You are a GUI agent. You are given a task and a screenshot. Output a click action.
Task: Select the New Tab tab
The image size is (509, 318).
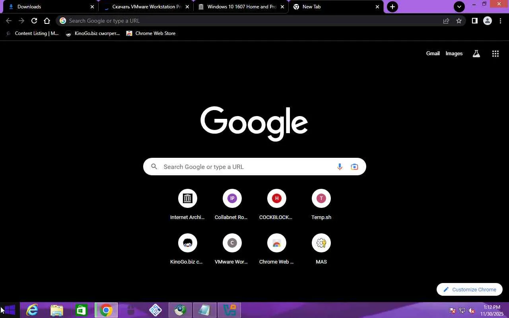point(336,7)
